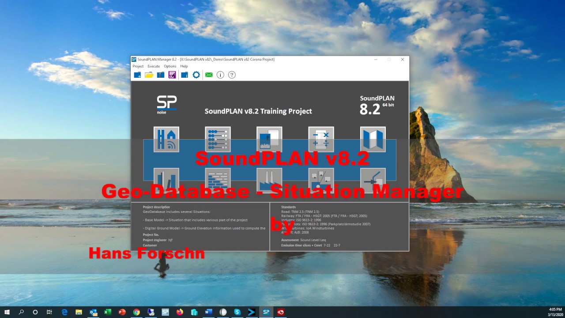Click the purple save-disk toolbar icon

pyautogui.click(x=172, y=75)
